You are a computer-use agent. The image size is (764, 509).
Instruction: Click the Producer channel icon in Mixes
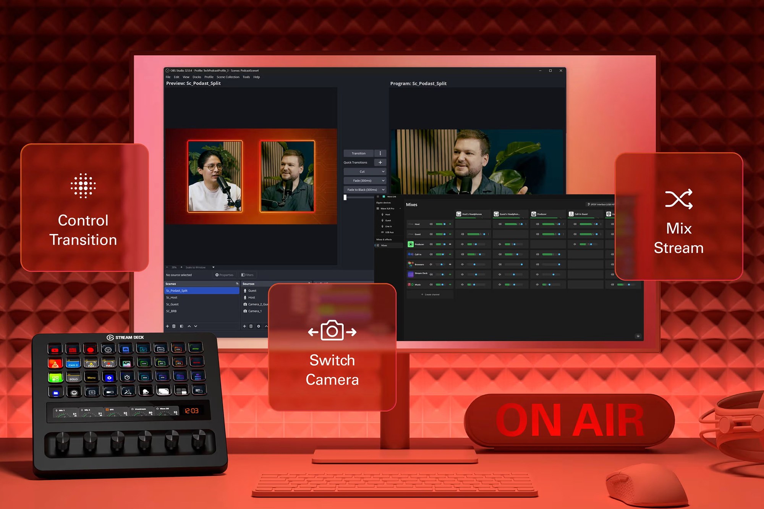tap(411, 244)
